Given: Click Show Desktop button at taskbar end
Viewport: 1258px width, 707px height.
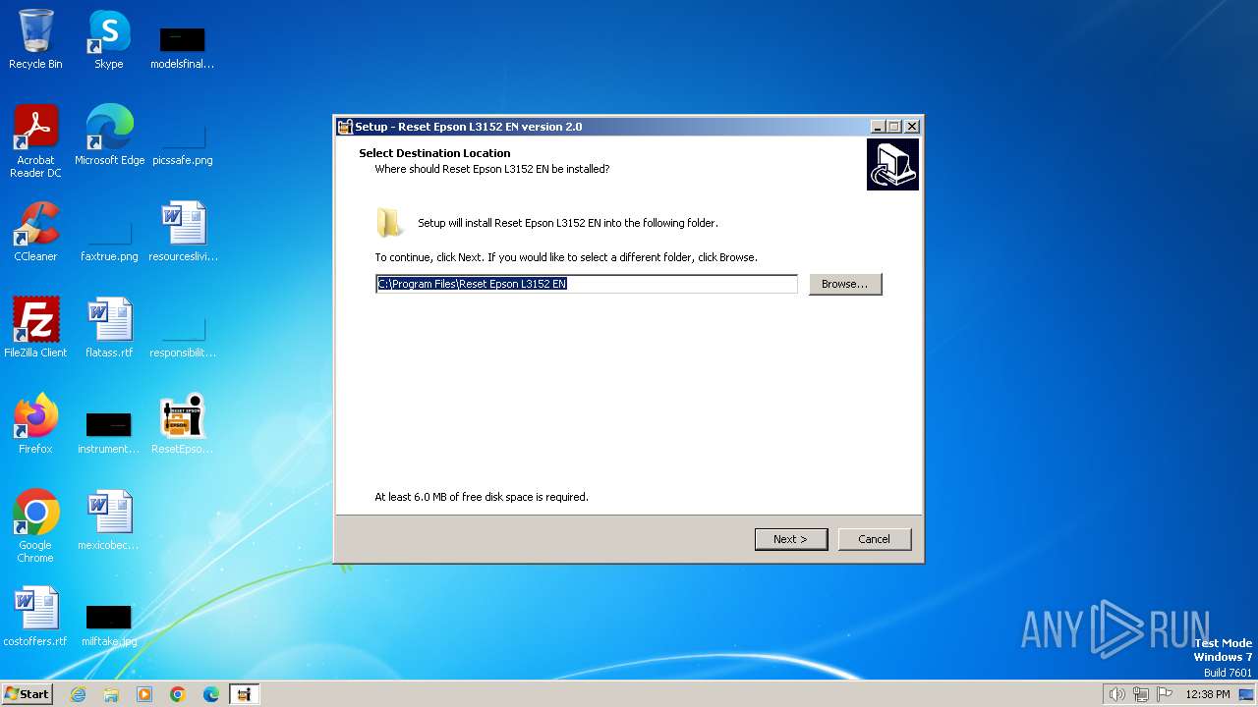Looking at the screenshot, I should click(1246, 694).
